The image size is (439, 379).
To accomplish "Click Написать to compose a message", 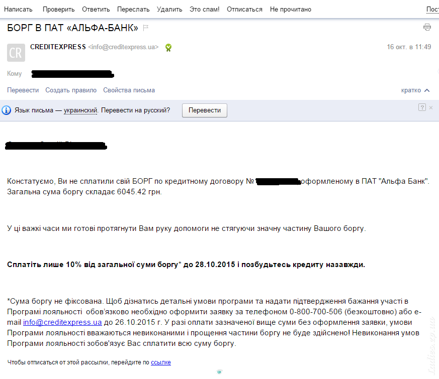I will pyautogui.click(x=18, y=9).
